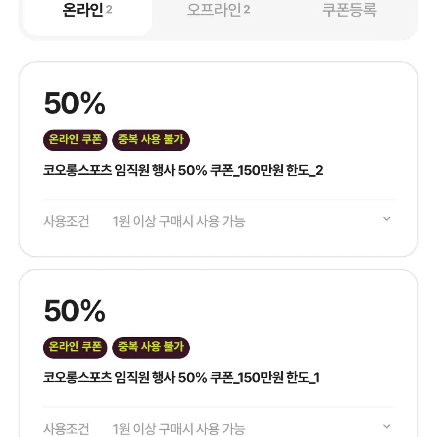Image resolution: width=437 pixels, height=437 pixels.
Task: Tap the first coupon's 중복 사용 불가 badge
Action: pyautogui.click(x=151, y=140)
